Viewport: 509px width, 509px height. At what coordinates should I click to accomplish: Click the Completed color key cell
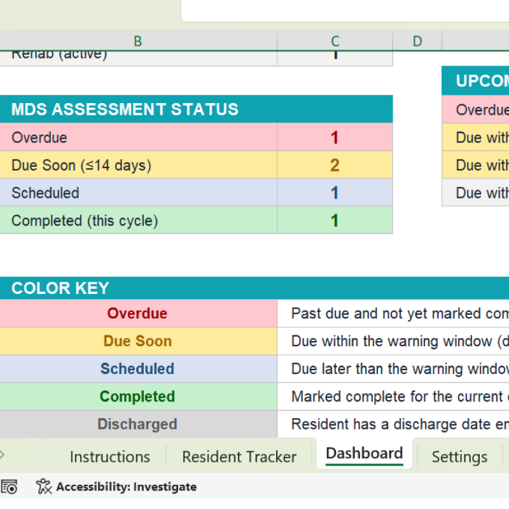pyautogui.click(x=138, y=396)
